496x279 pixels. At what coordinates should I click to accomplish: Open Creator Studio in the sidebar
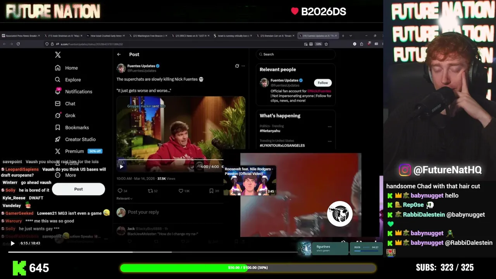[x=75, y=139]
